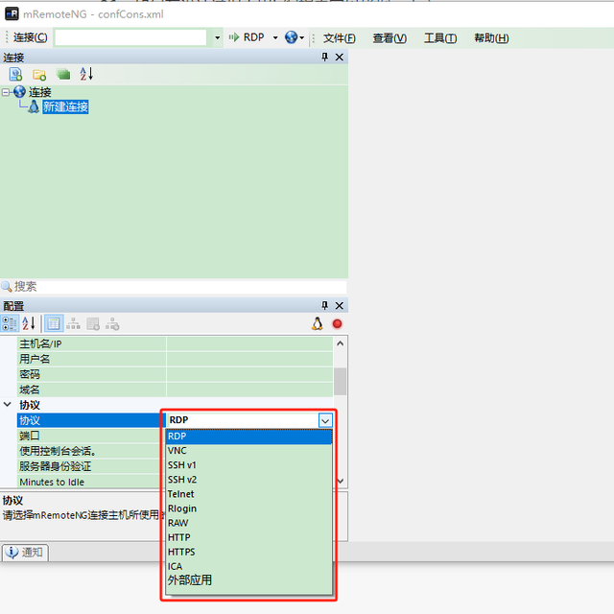
Task: Open the dropdown arrow next to globe icon
Action: click(301, 38)
